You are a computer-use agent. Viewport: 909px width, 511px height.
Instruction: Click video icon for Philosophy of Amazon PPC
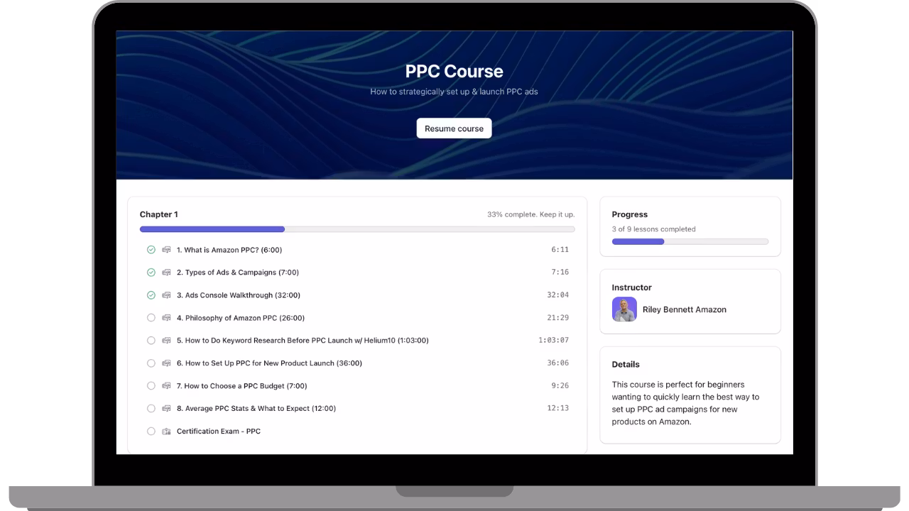166,318
